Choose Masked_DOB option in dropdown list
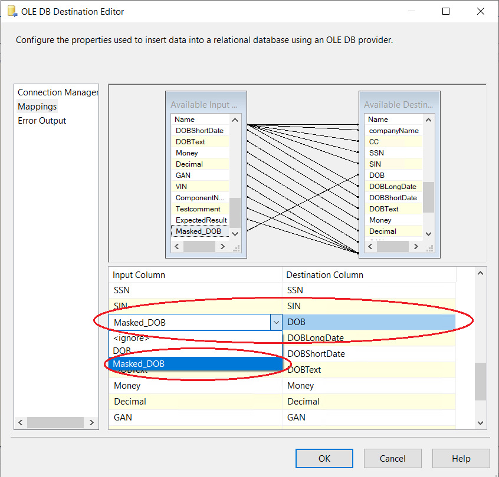This screenshot has width=499, height=477. [139, 364]
